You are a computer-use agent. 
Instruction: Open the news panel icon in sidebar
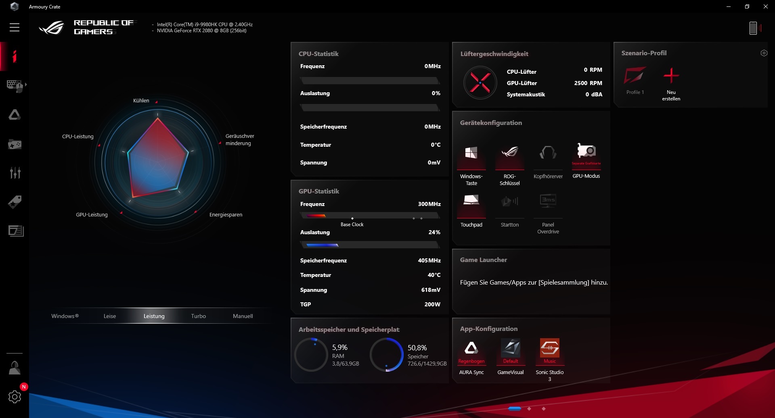pos(16,231)
